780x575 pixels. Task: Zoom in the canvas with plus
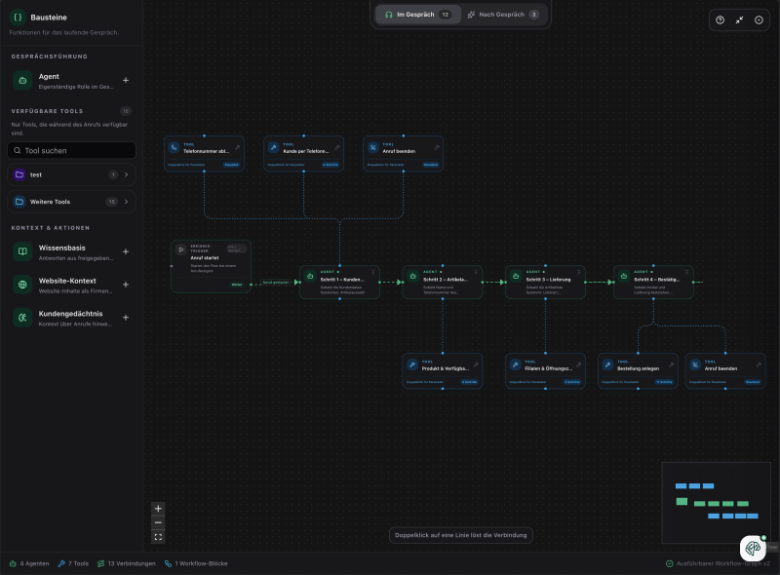(158, 509)
